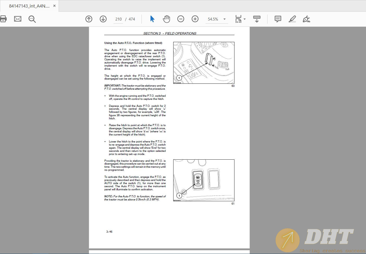Go to previous page arrow
The width and height of the screenshot is (366, 254).
pos(89,19)
